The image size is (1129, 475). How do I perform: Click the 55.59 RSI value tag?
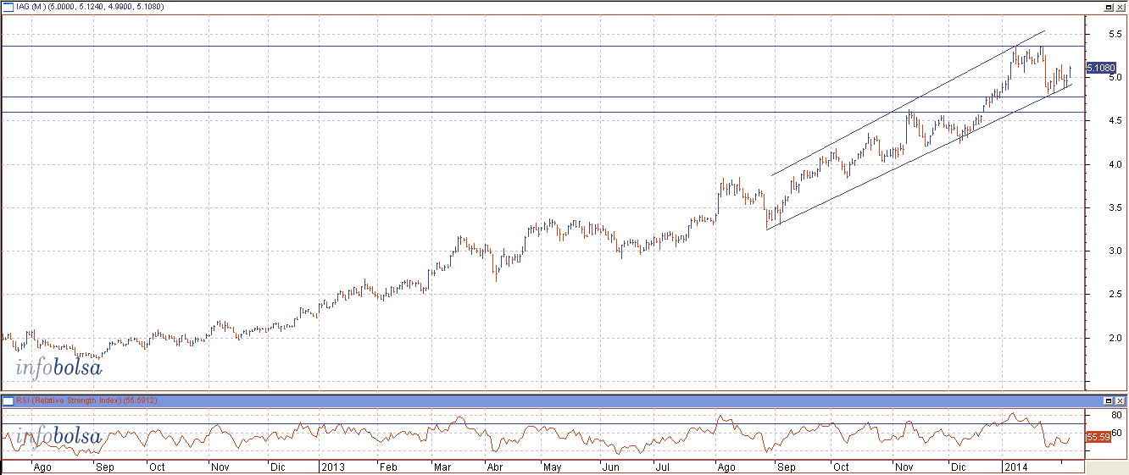[x=1098, y=437]
